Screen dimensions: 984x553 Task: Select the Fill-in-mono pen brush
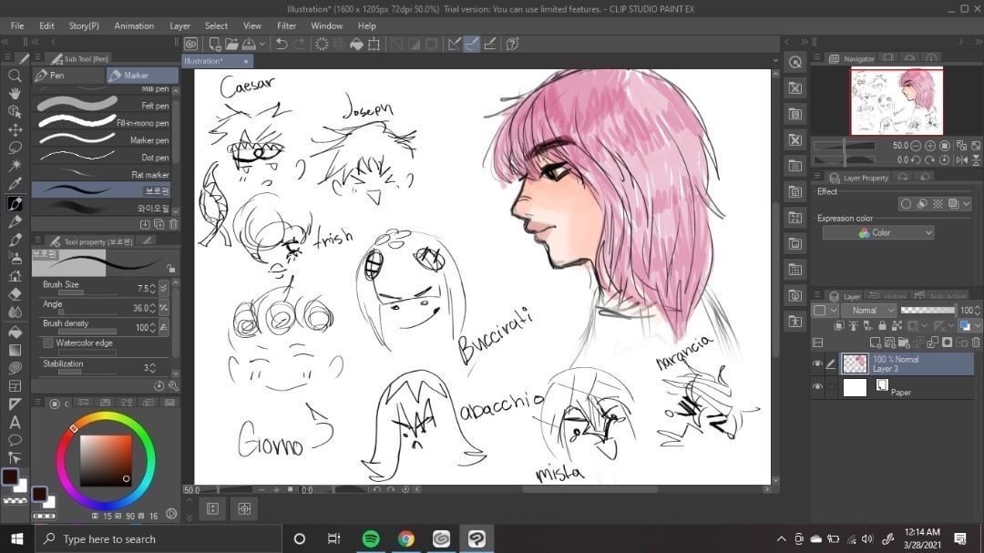102,122
